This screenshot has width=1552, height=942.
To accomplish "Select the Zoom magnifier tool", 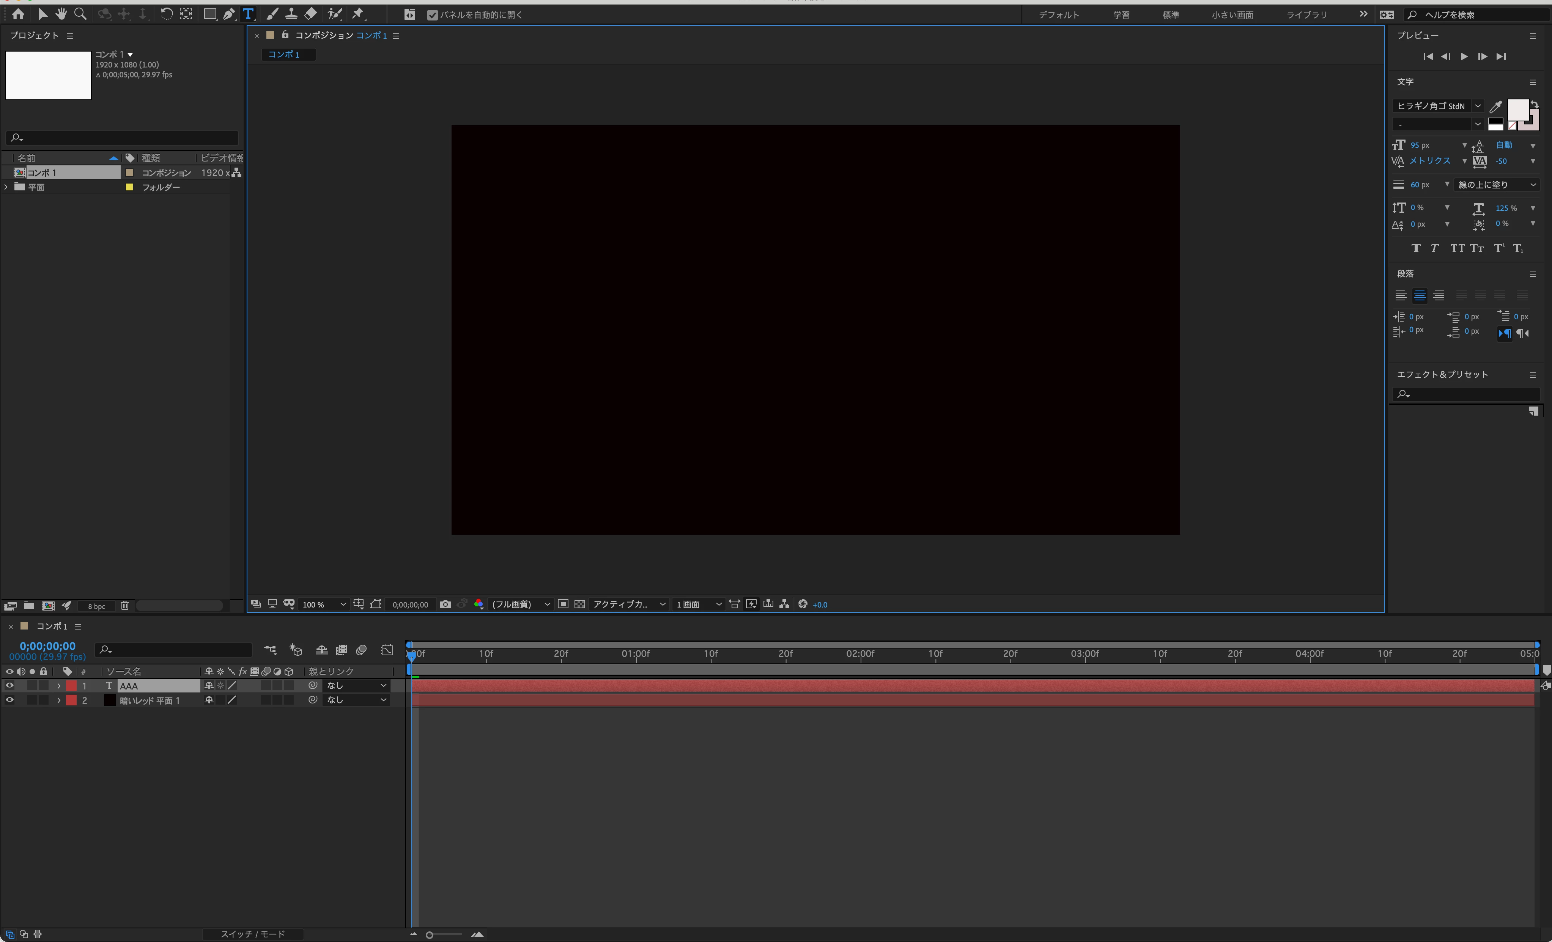I will point(80,14).
